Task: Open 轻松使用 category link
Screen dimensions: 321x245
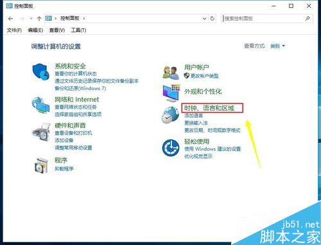Action: tap(196, 141)
